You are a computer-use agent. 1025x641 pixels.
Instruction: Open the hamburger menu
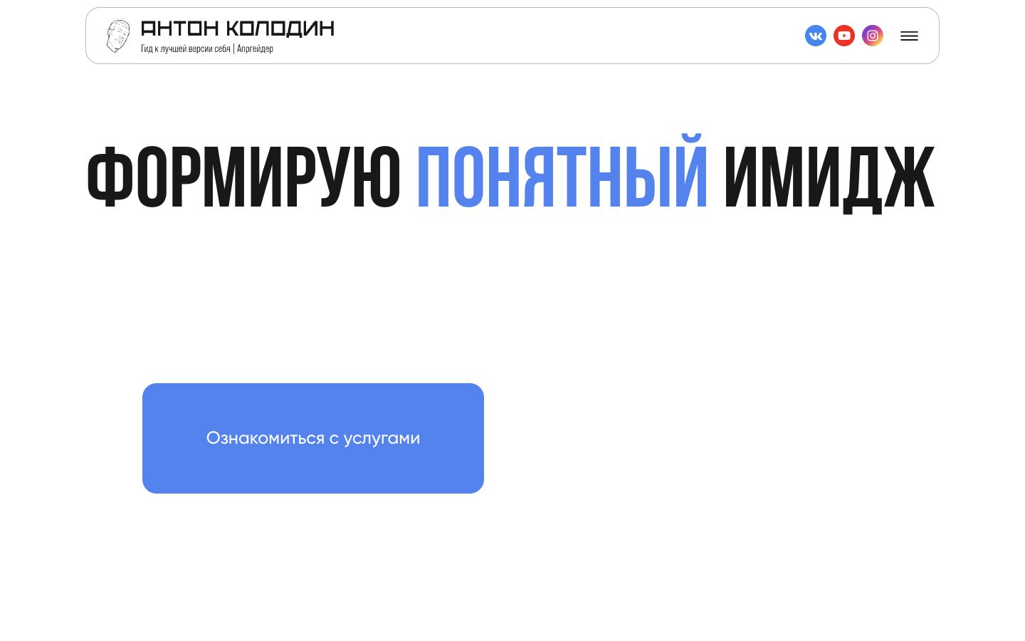[x=909, y=36]
